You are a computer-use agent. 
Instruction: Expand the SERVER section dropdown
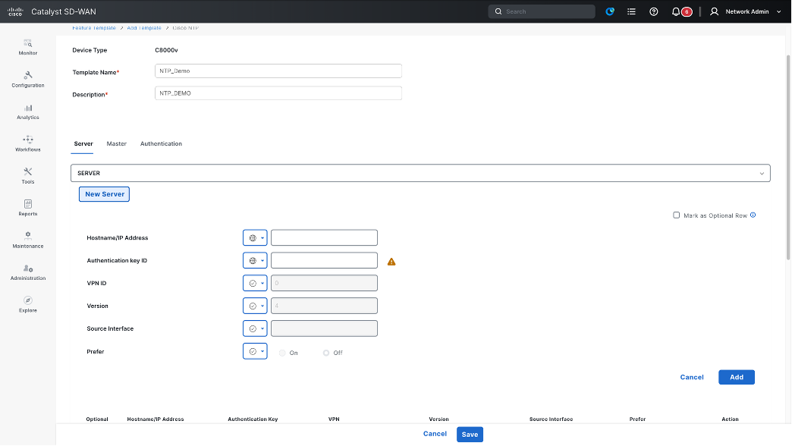click(762, 173)
